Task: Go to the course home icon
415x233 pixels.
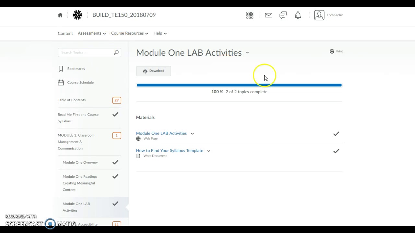Action: click(x=60, y=15)
